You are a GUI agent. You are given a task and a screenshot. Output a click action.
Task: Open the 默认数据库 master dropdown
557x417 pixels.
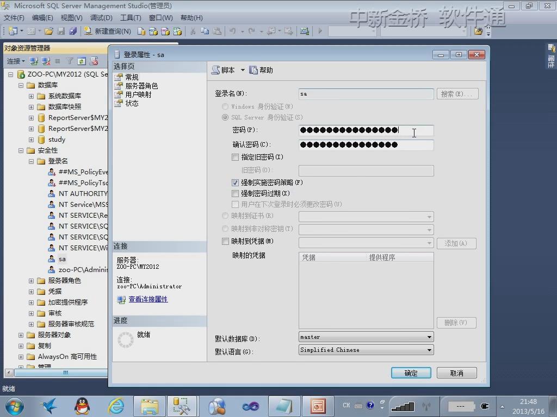pyautogui.click(x=366, y=337)
